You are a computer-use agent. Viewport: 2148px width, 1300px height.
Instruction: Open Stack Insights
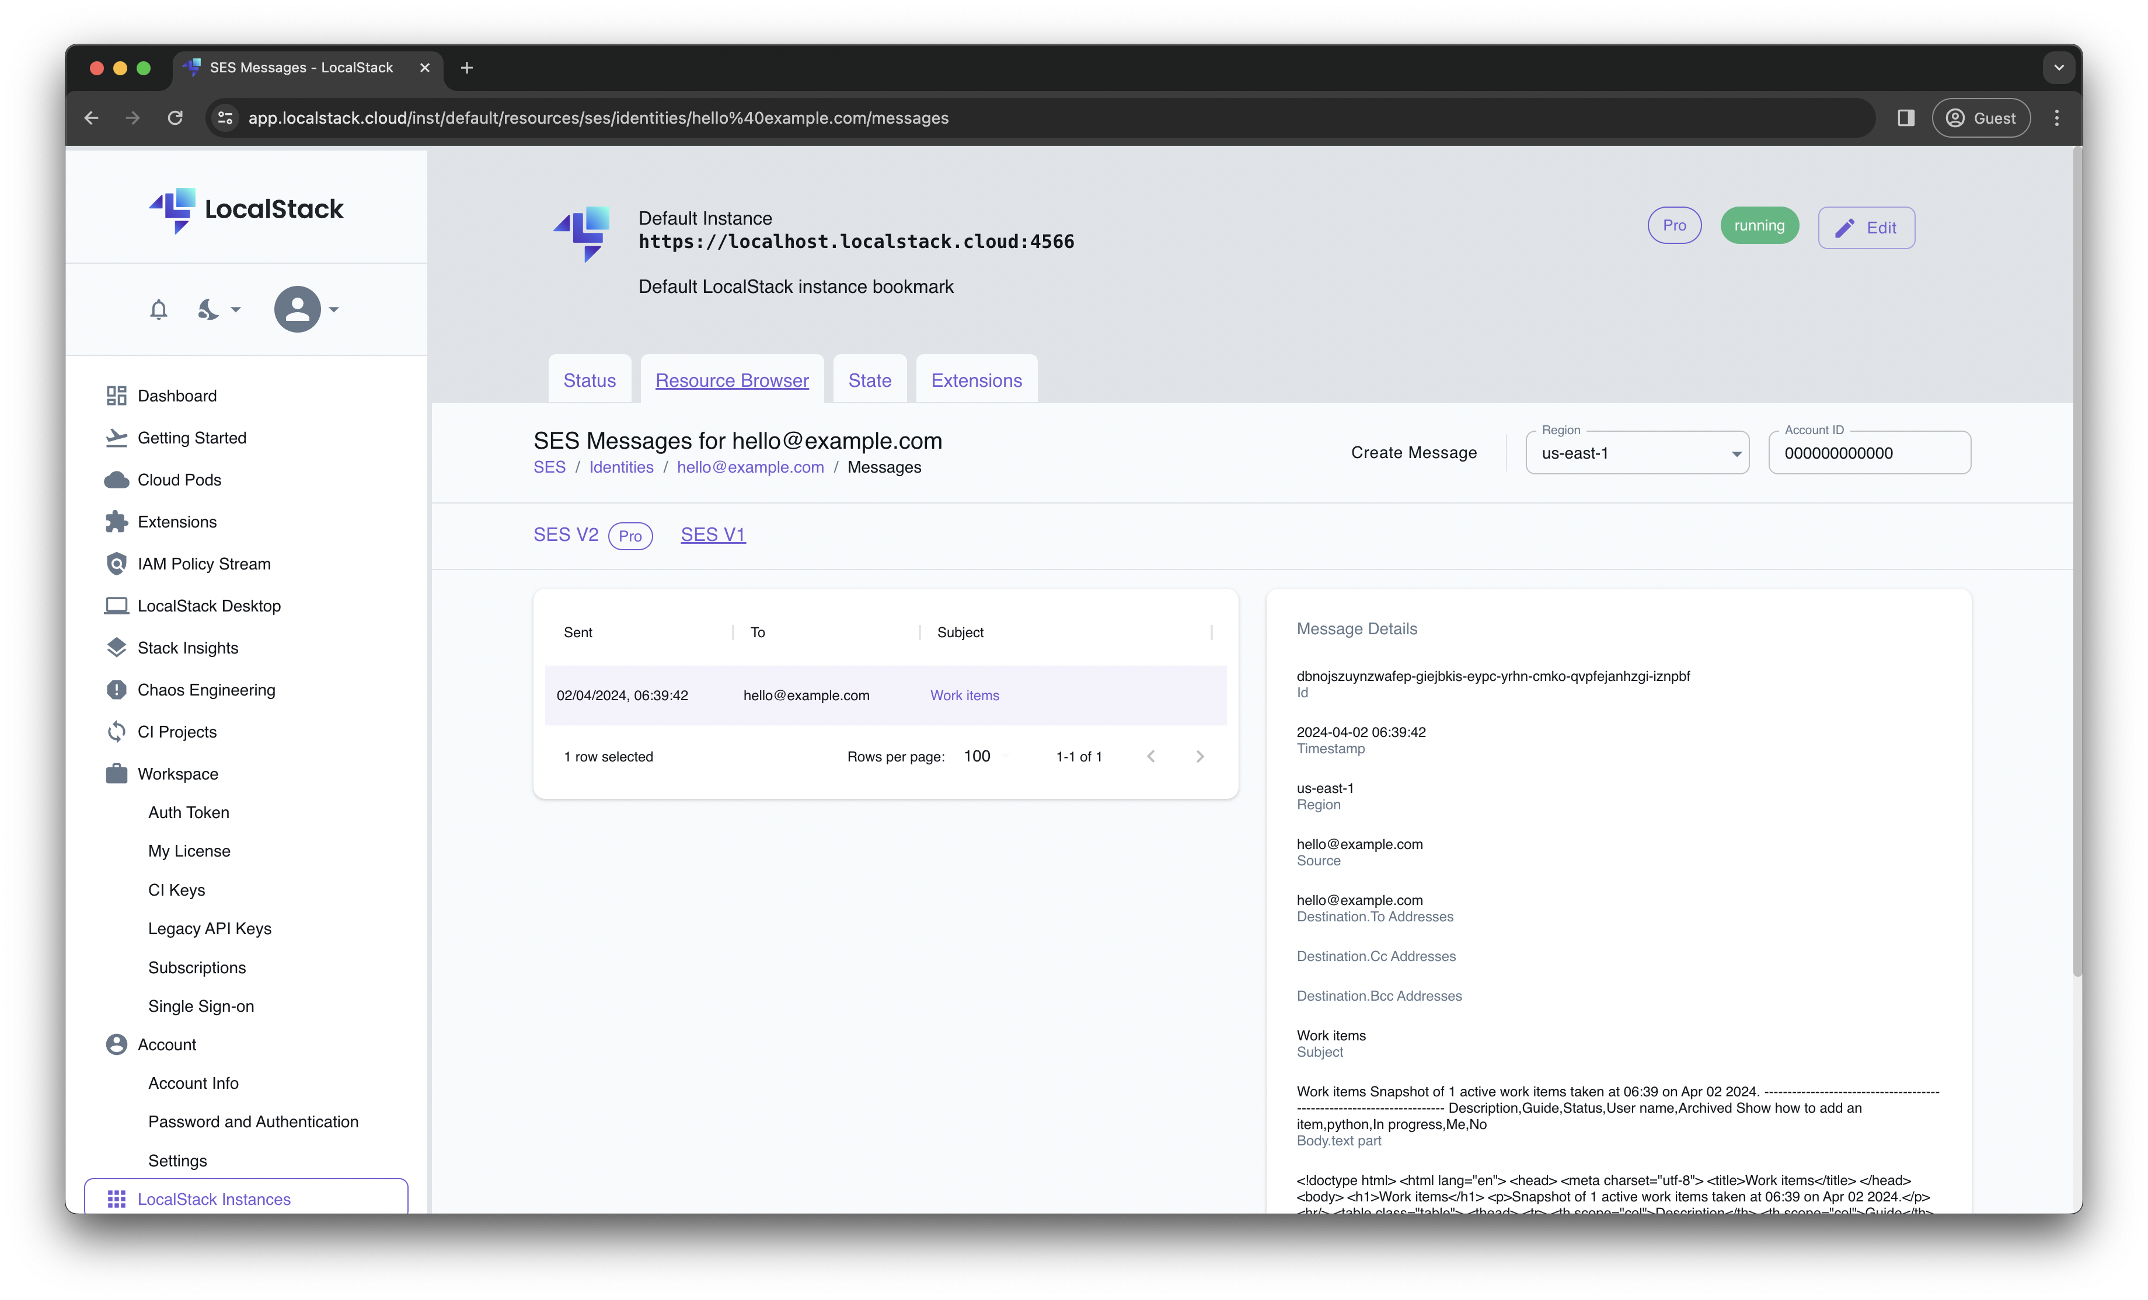(x=187, y=648)
